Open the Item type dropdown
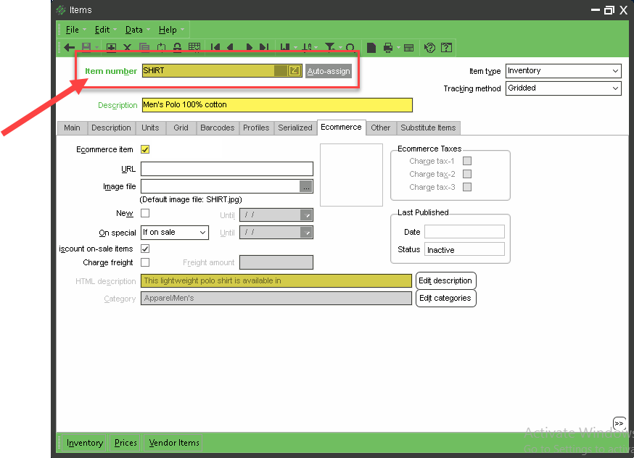Screen dimensions: 634x458 point(615,71)
